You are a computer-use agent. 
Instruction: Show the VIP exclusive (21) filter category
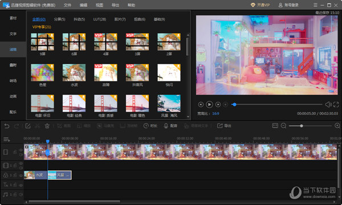42,27
